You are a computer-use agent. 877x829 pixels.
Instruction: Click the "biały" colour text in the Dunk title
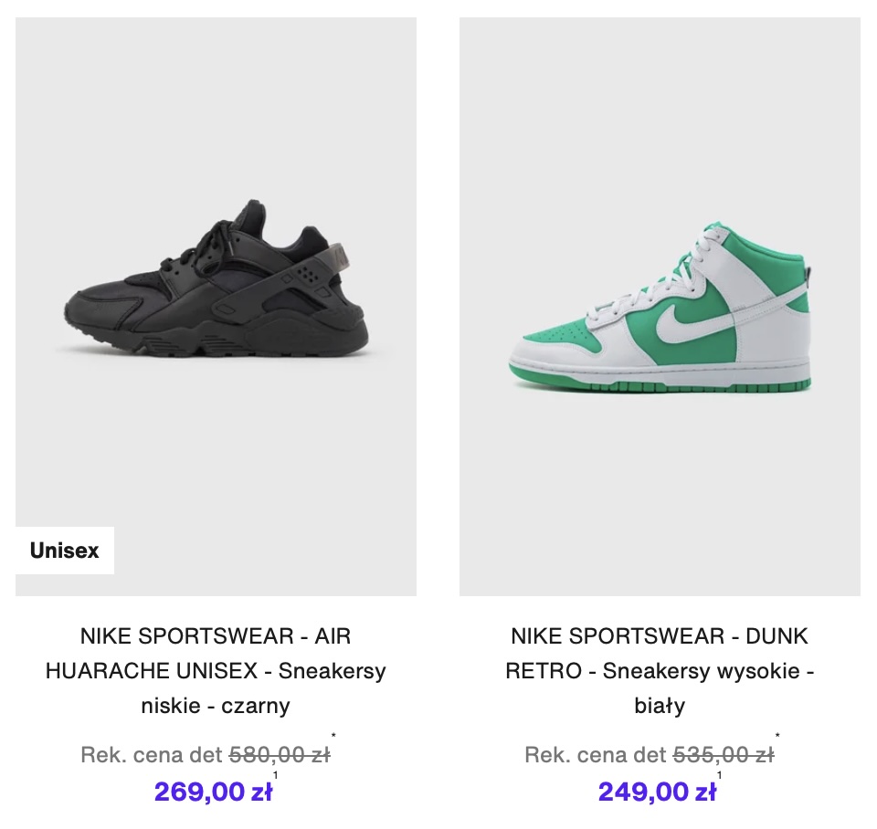660,706
